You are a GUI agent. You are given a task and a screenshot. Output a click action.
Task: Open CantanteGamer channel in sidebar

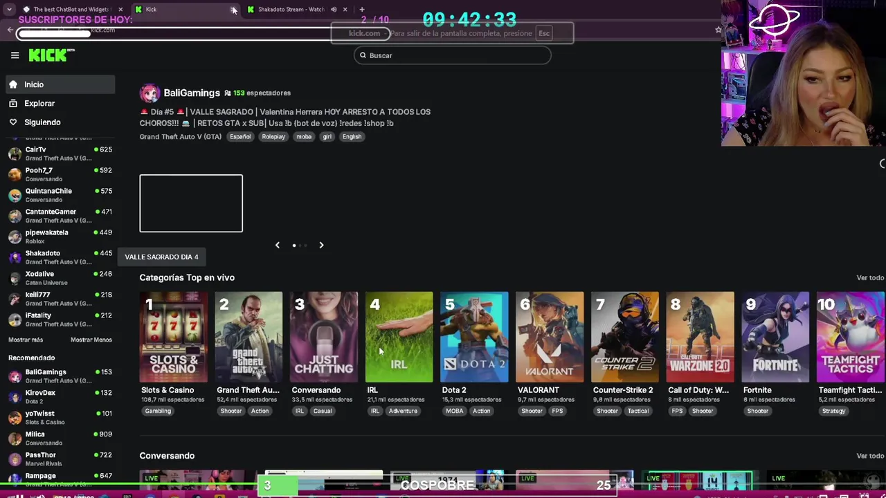click(60, 216)
